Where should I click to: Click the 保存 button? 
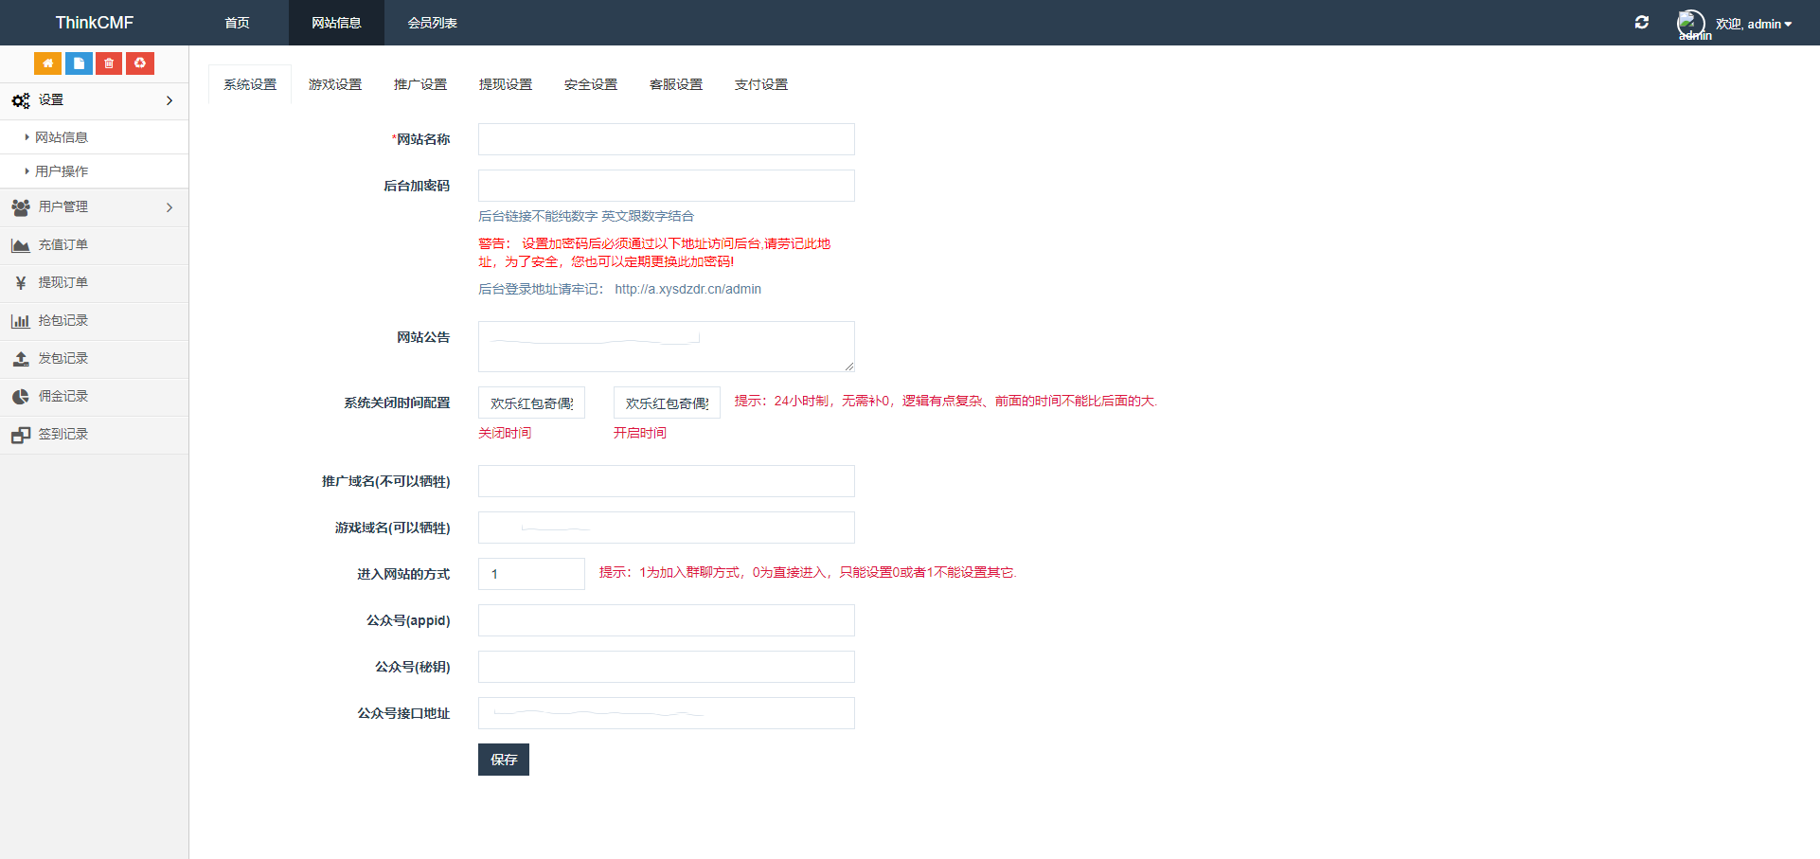[x=504, y=760]
